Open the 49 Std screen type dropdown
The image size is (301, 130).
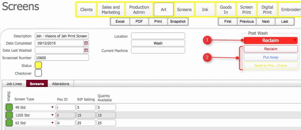[53, 107]
